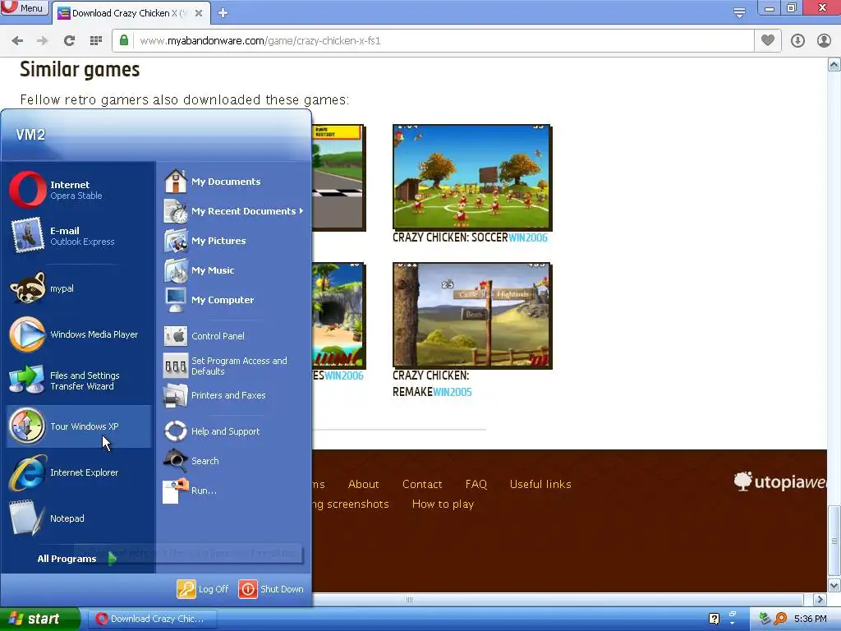The image size is (841, 631).
Task: Click the orange magnifier tray icon
Action: (780, 619)
